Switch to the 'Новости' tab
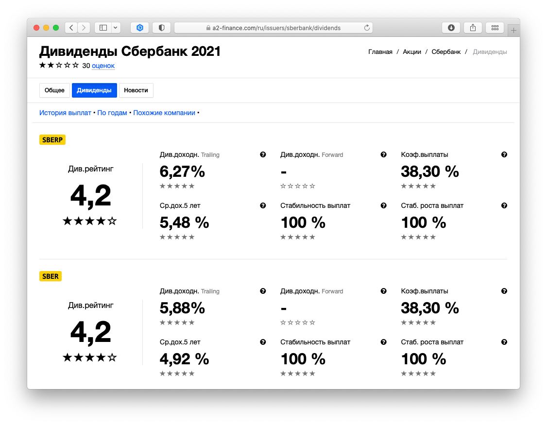547x425 pixels. pyautogui.click(x=136, y=90)
